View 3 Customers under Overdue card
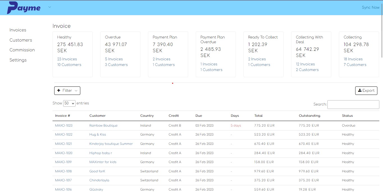This screenshot has height=192, width=383. [116, 65]
